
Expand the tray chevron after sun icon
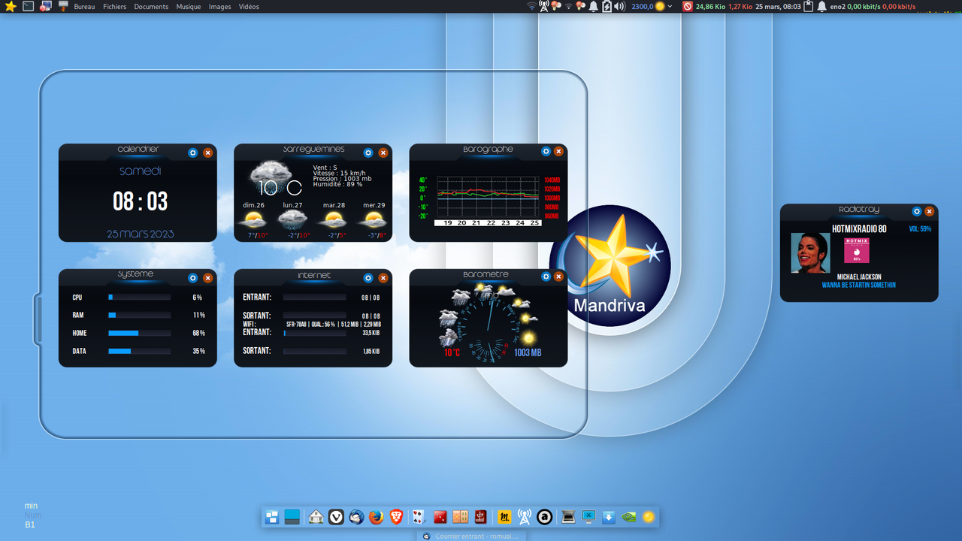point(670,6)
